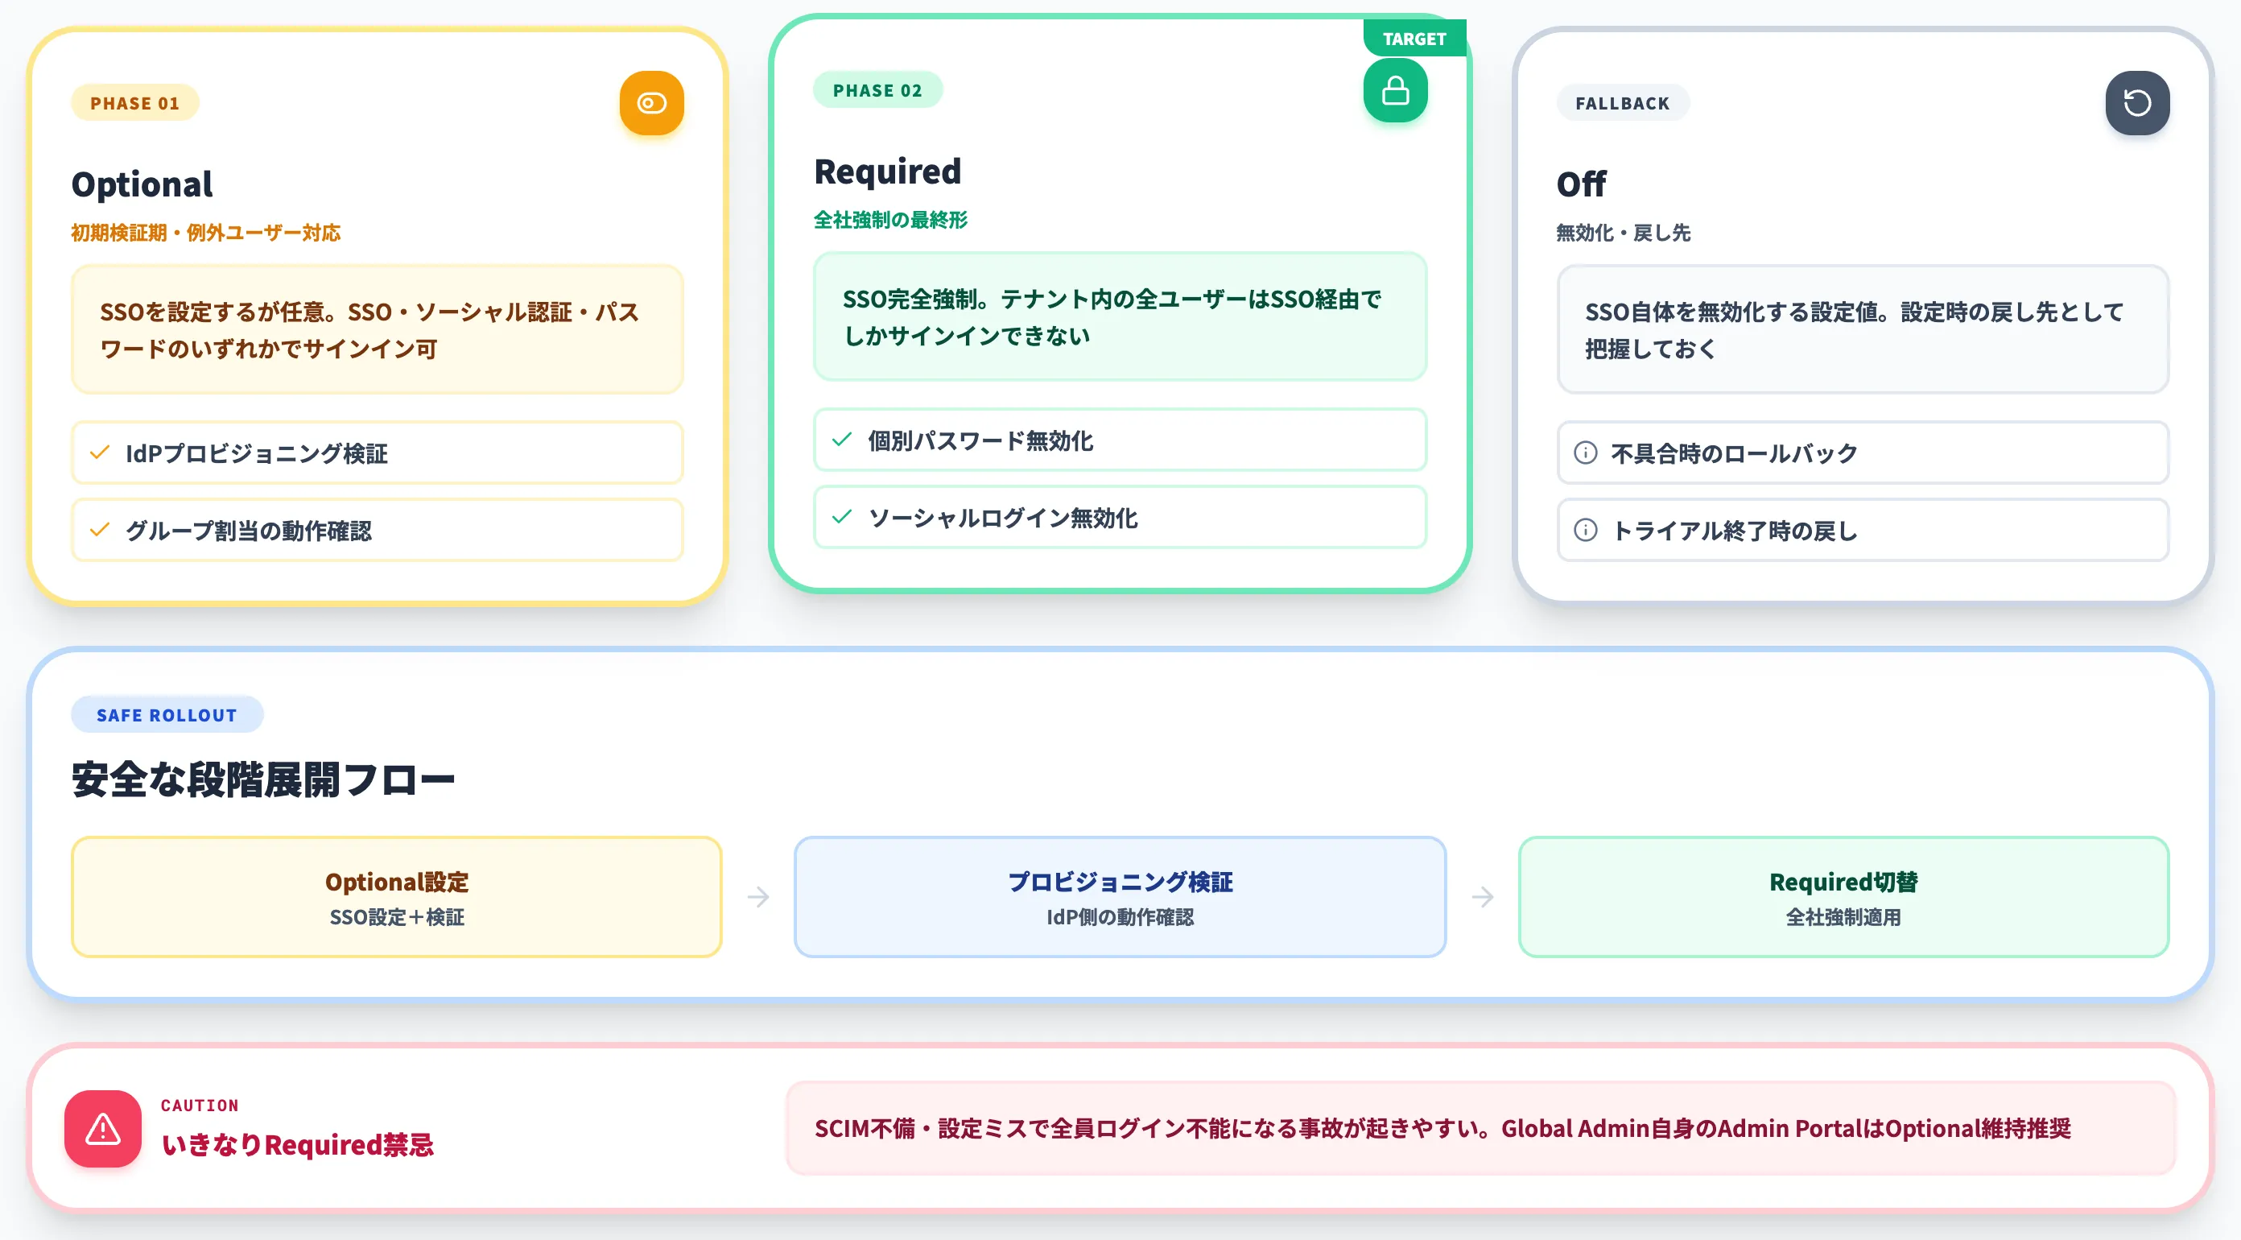Click the 不具合時のロールバック item text

[1734, 453]
